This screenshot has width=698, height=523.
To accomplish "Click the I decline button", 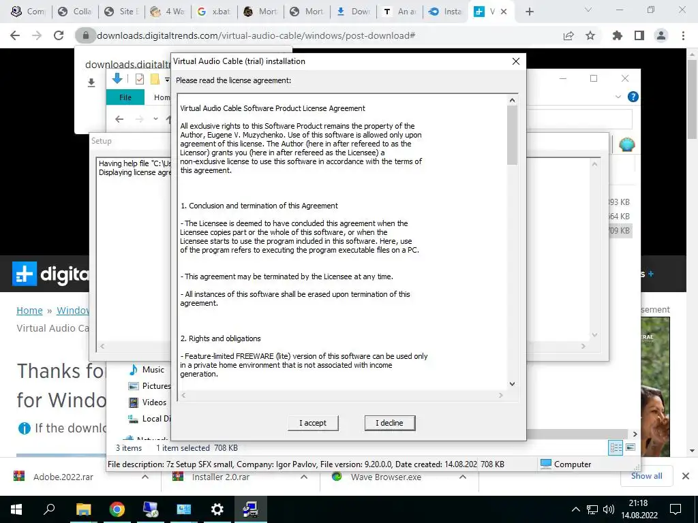I will 389,423.
